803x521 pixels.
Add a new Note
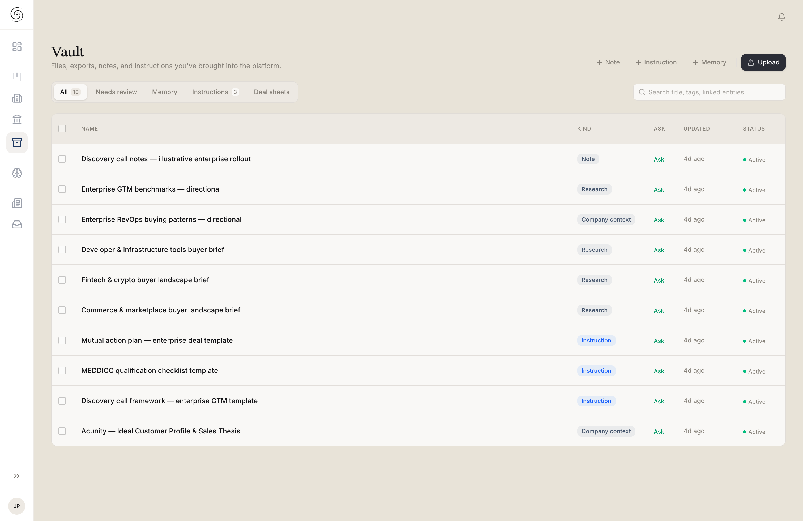(x=608, y=62)
